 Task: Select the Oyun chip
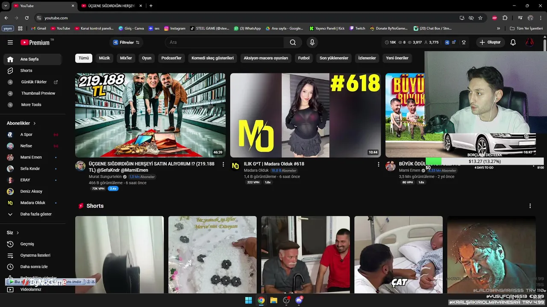(x=147, y=58)
